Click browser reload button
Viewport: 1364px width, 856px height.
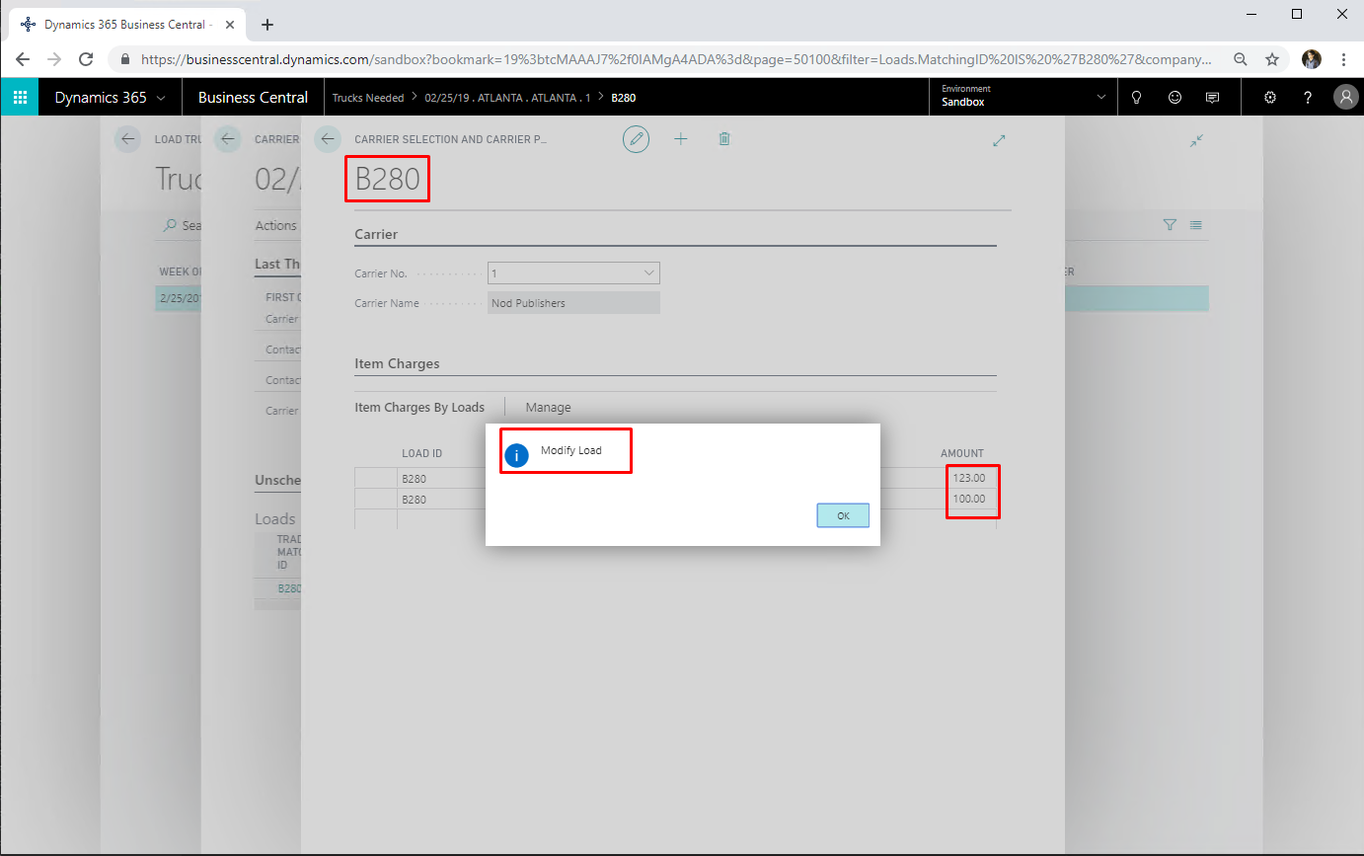[x=86, y=59]
